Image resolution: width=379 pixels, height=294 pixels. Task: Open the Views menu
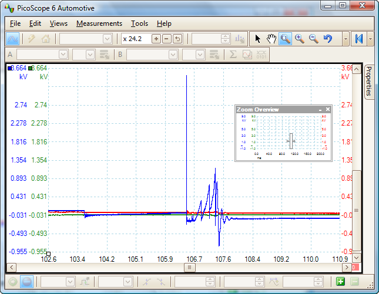pos(59,23)
